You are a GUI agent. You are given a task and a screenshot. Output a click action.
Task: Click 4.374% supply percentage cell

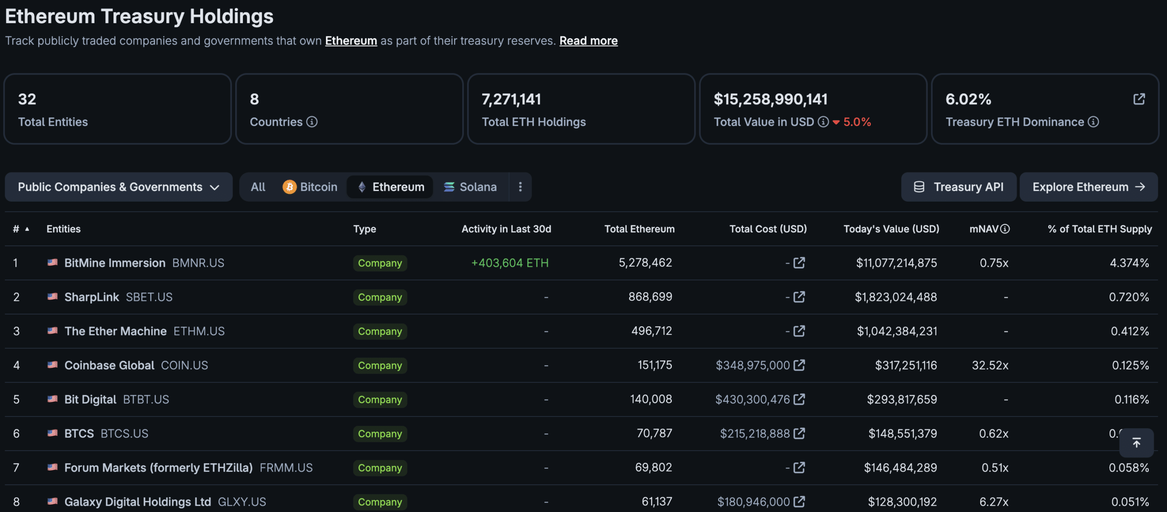(1129, 263)
